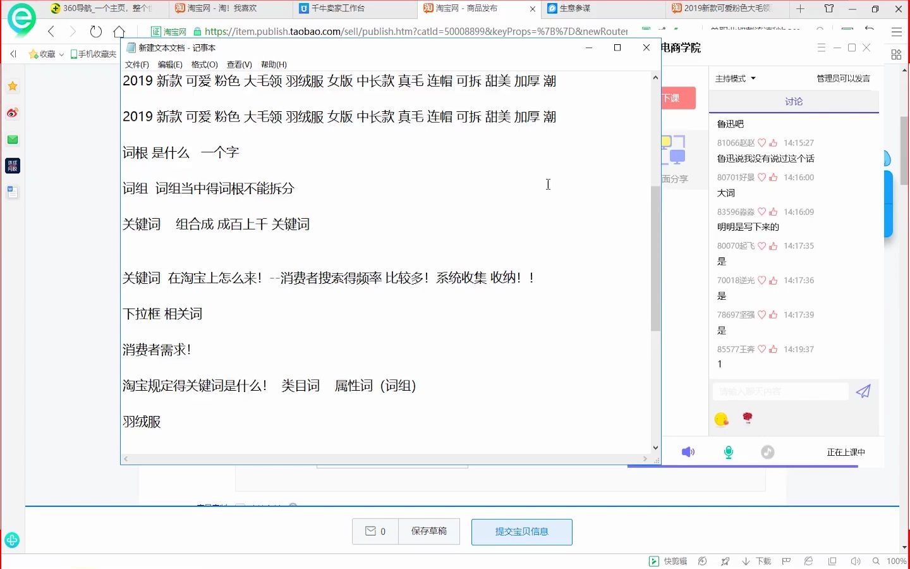
Task: Open the 格式(O) menu in Notepad
Action: point(205,64)
